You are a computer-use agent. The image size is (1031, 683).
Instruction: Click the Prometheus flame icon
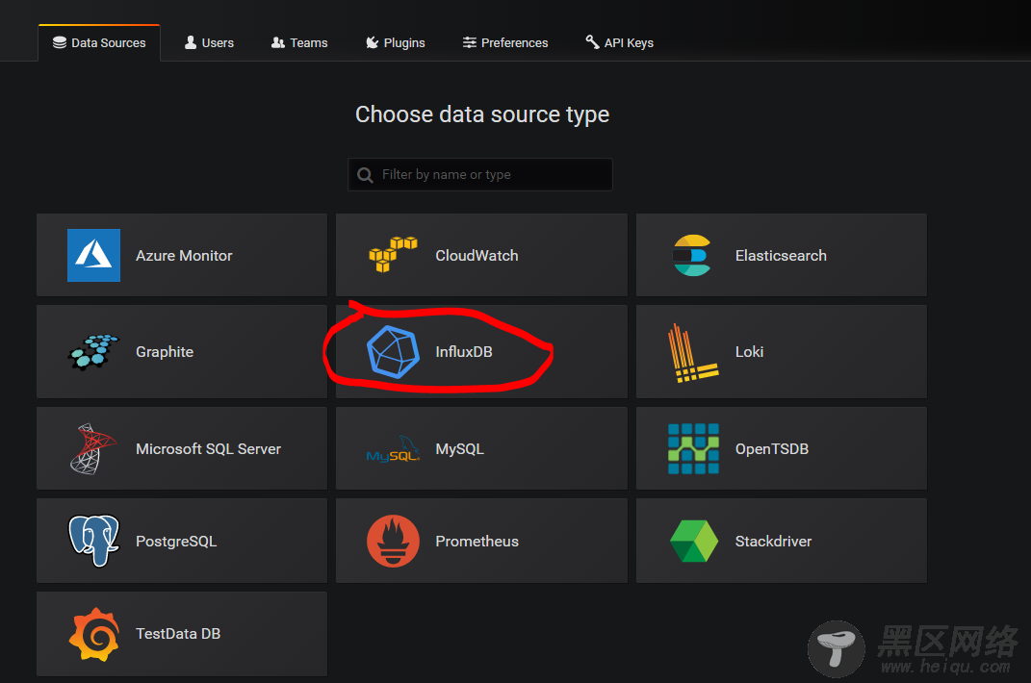click(x=393, y=541)
